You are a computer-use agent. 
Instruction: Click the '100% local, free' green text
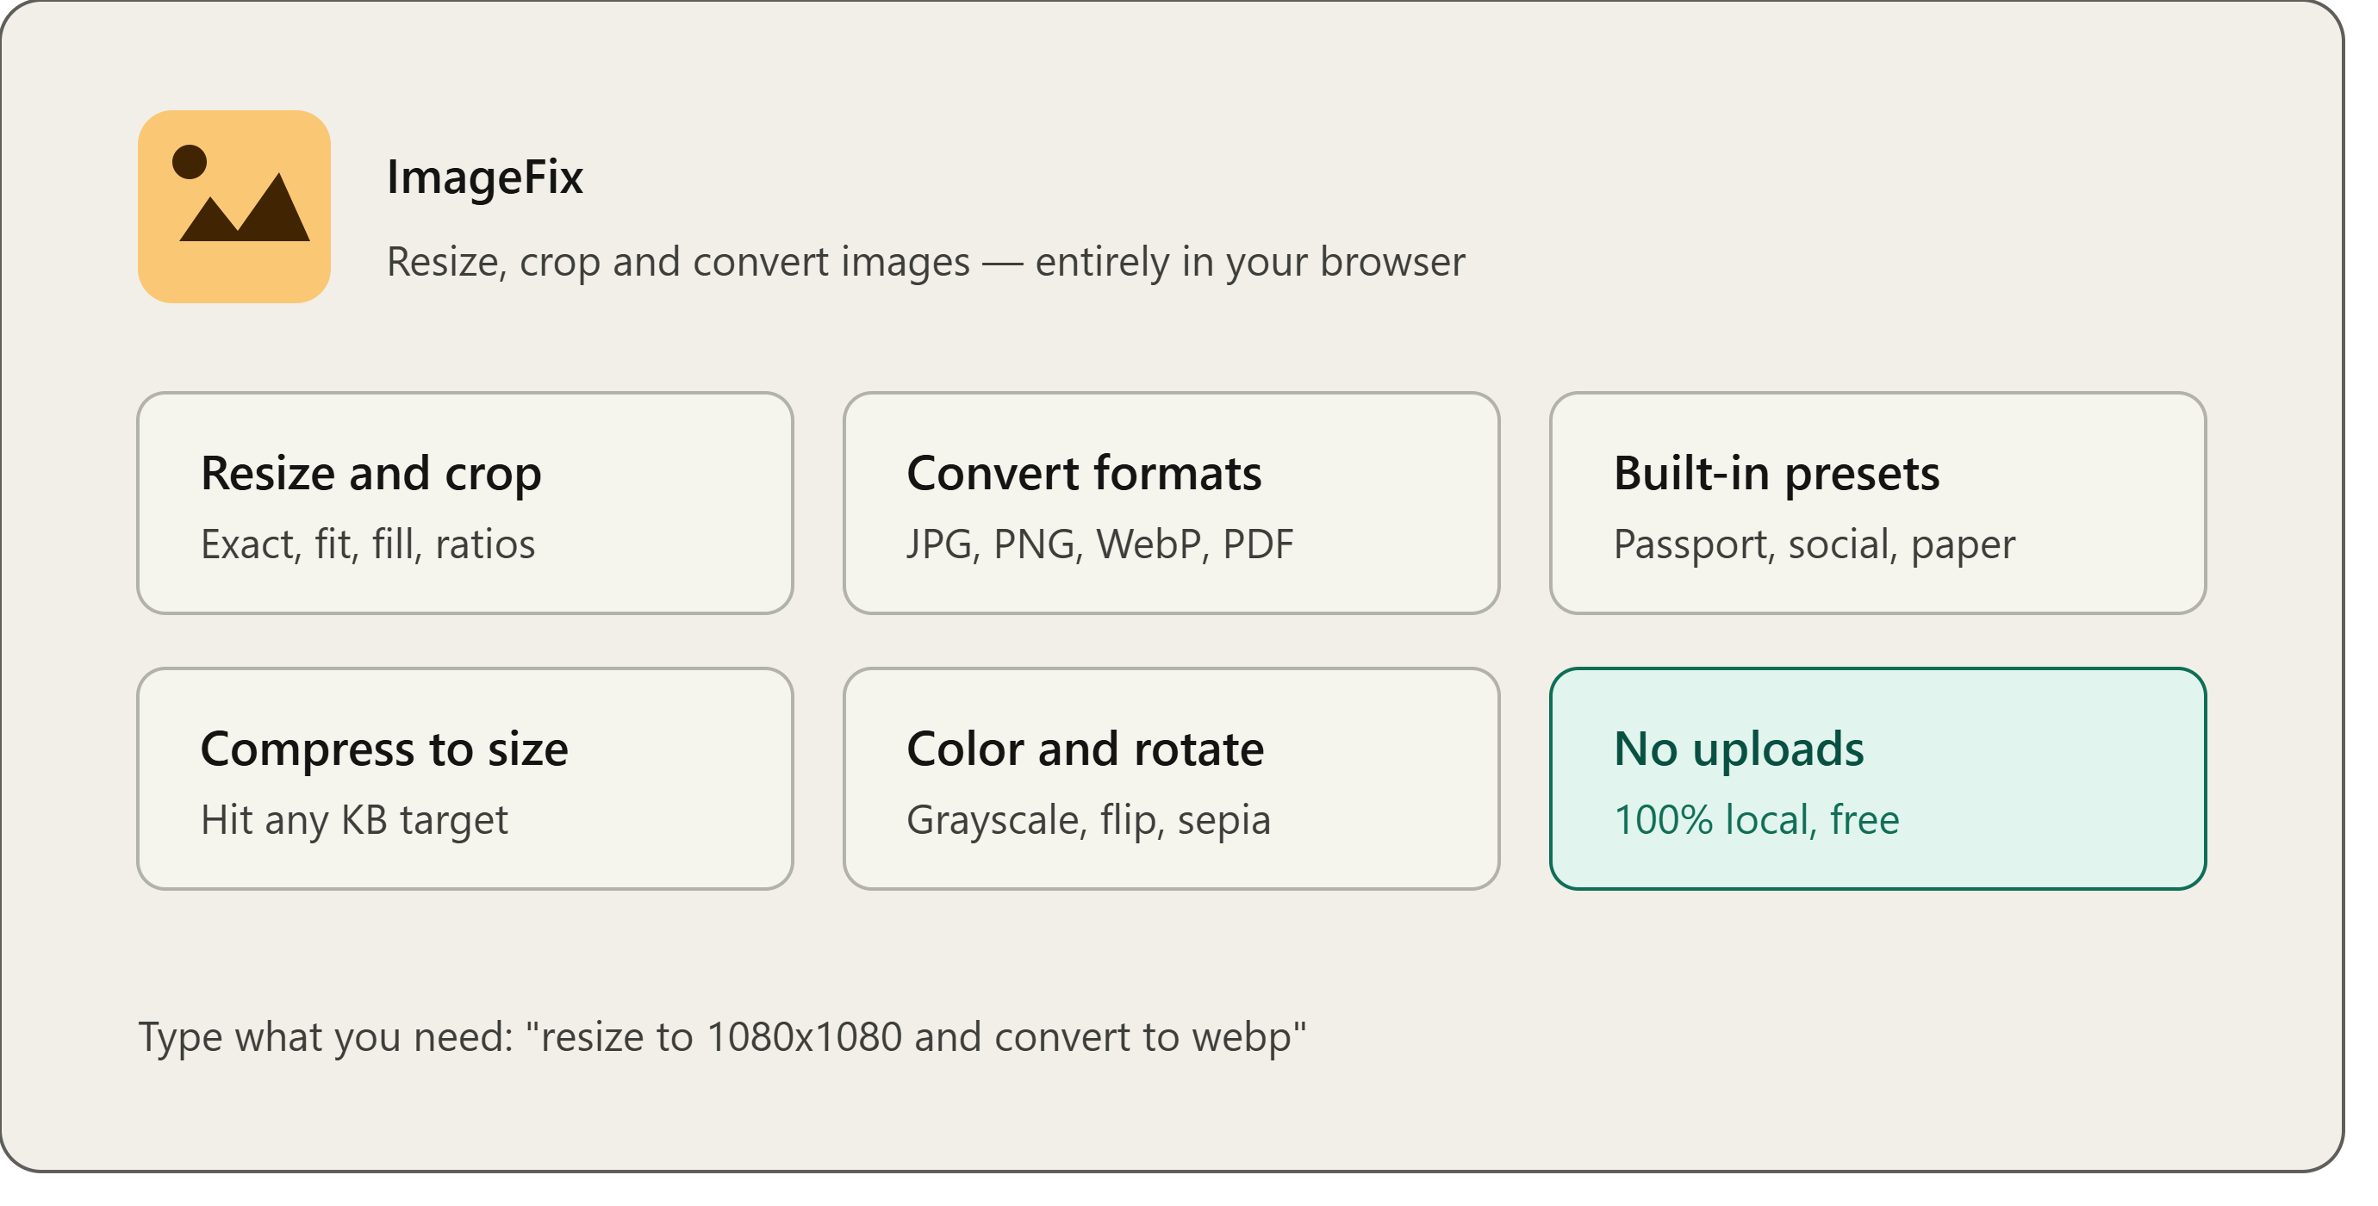tap(1756, 820)
